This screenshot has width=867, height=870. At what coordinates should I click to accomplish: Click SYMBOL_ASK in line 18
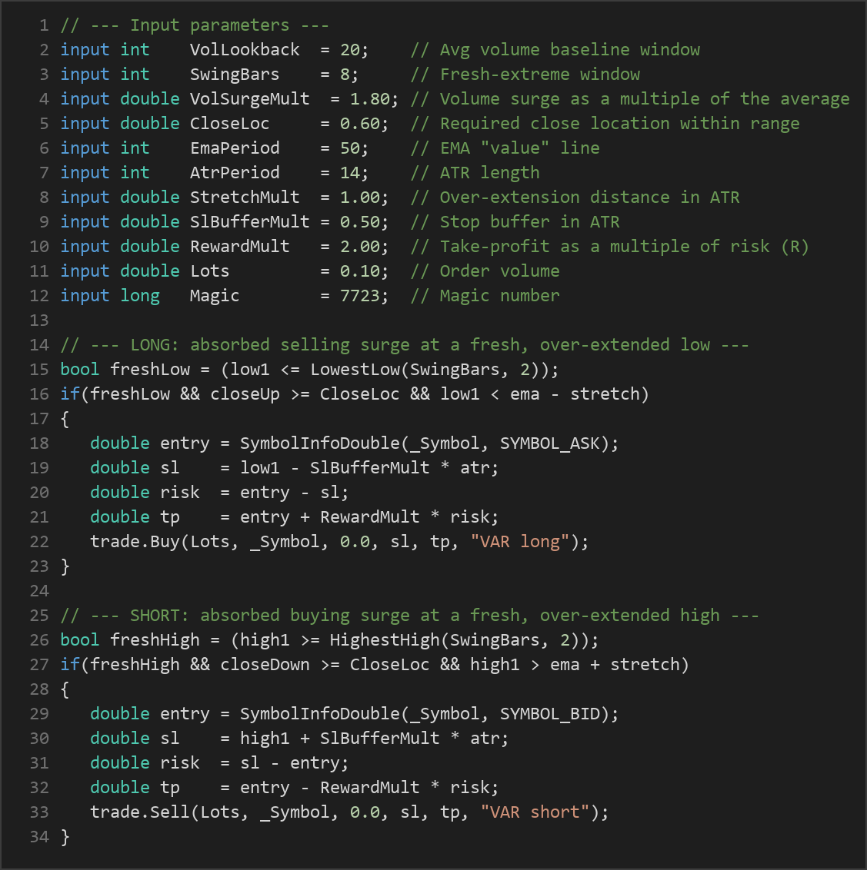[x=550, y=443]
